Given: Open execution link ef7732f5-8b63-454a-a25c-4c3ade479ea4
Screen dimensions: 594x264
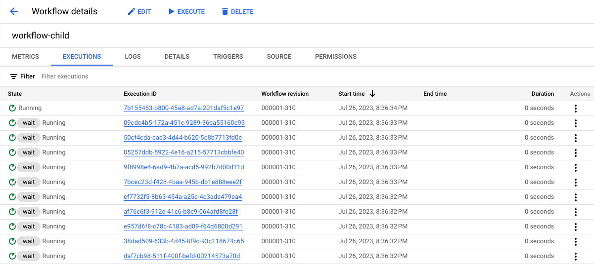Looking at the screenshot, I should pyautogui.click(x=183, y=197).
